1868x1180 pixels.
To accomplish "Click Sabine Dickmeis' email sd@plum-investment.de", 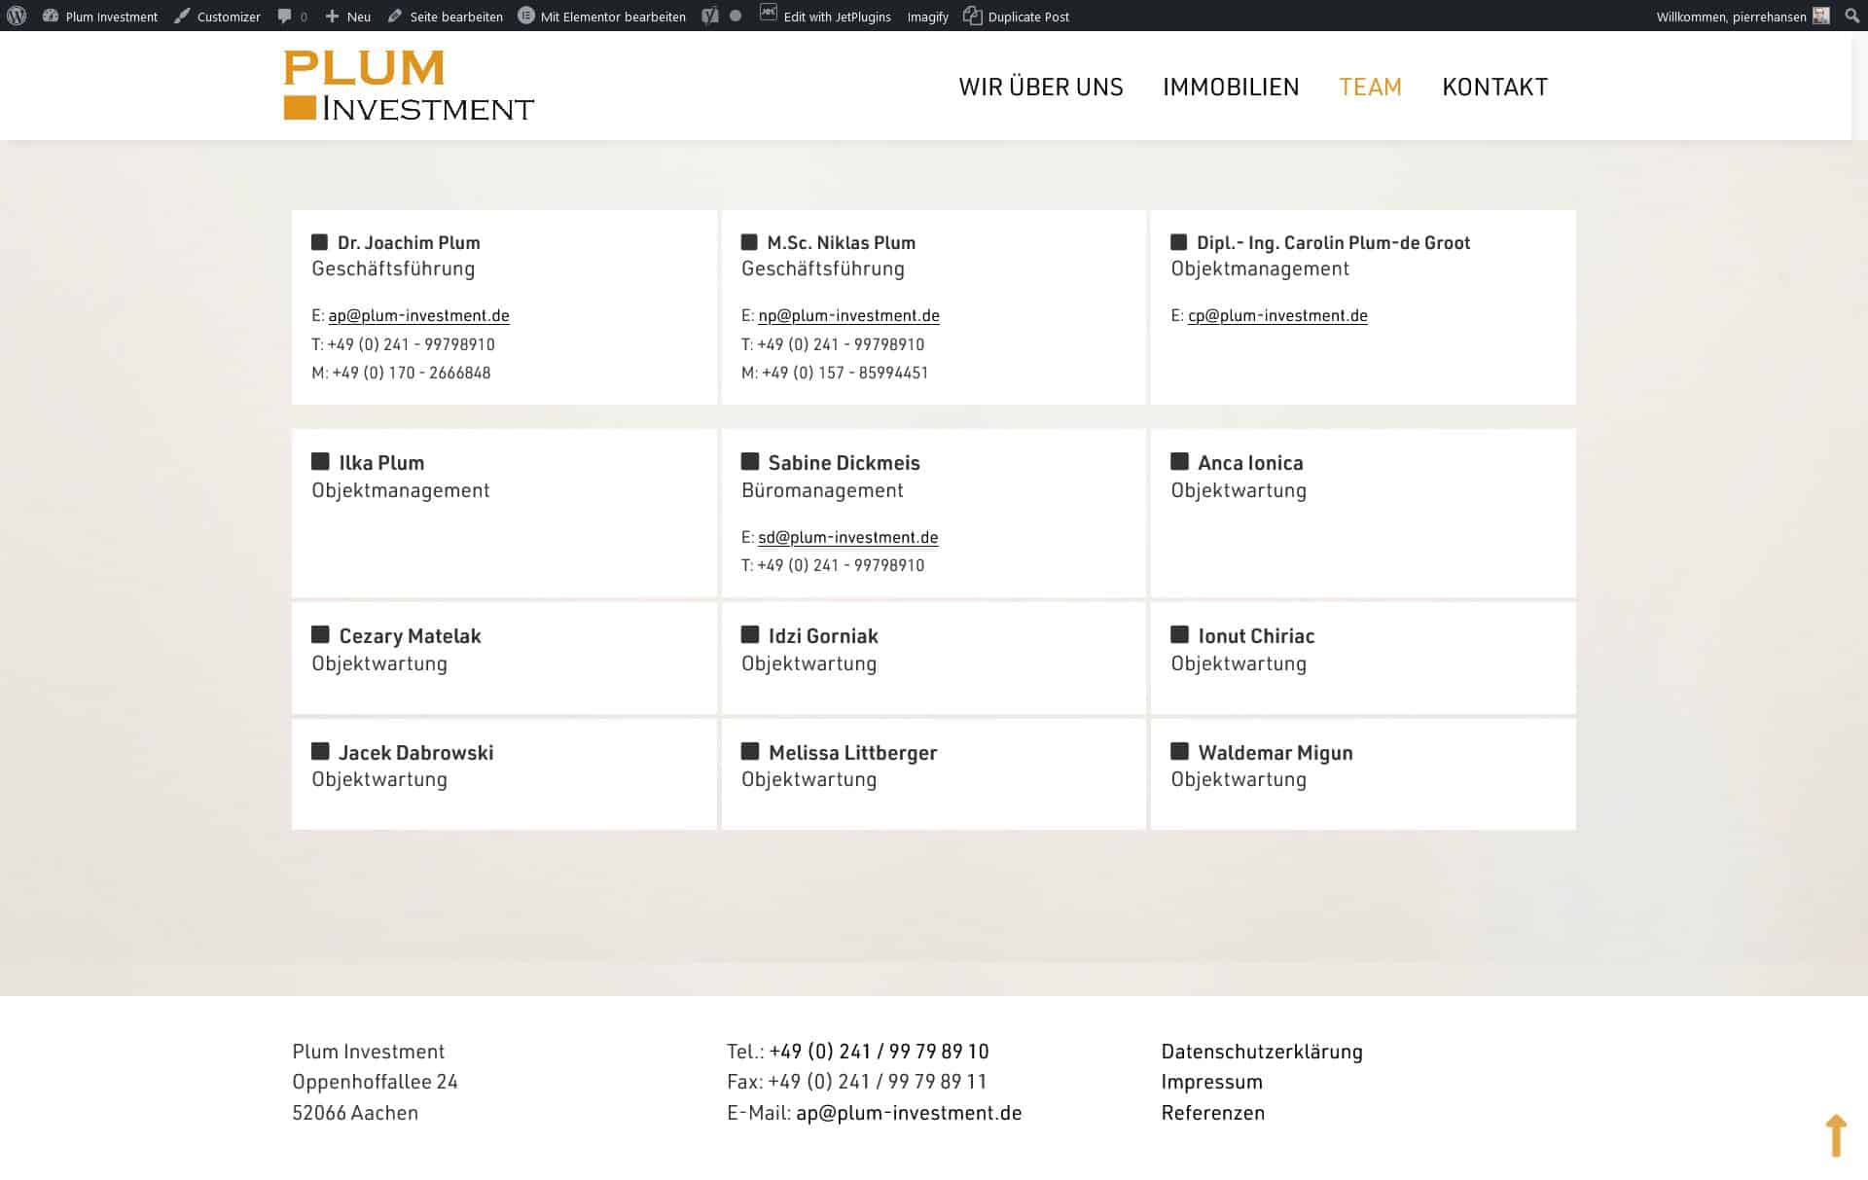I will click(847, 537).
